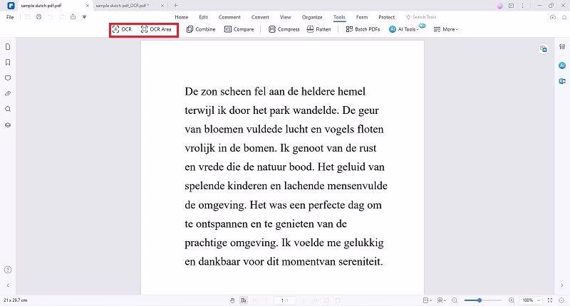The image size is (570, 306).
Task: Open the page layout view dropdown
Action: pyautogui.click(x=441, y=300)
